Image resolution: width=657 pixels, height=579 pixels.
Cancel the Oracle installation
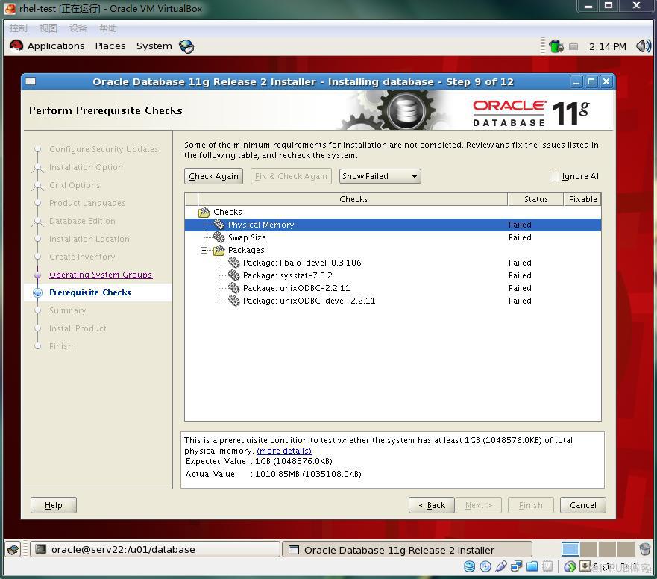click(x=583, y=505)
